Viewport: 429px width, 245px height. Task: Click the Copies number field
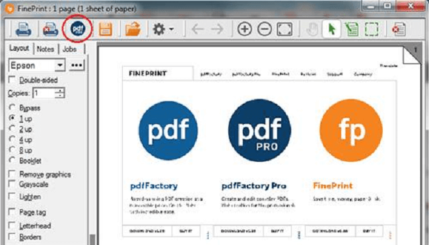click(x=44, y=93)
